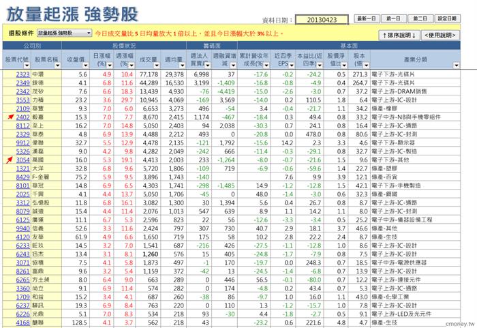Open the 週融資增減 column filter dropdown

(x=233, y=65)
